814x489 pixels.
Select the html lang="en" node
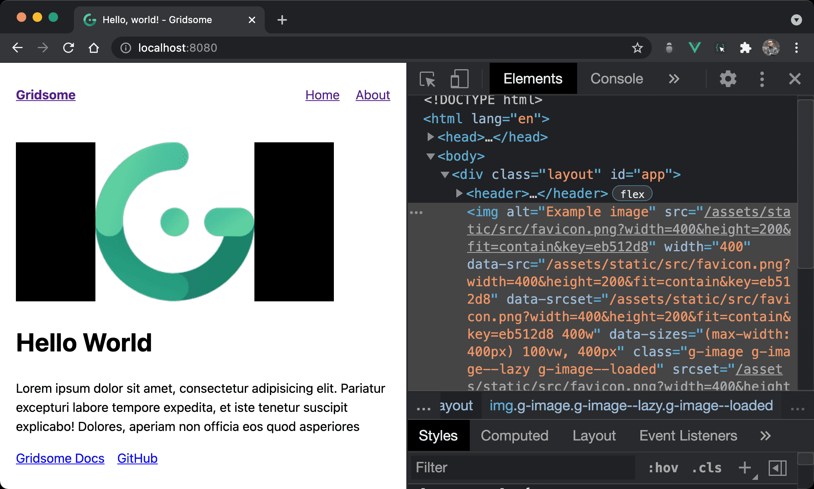point(486,118)
